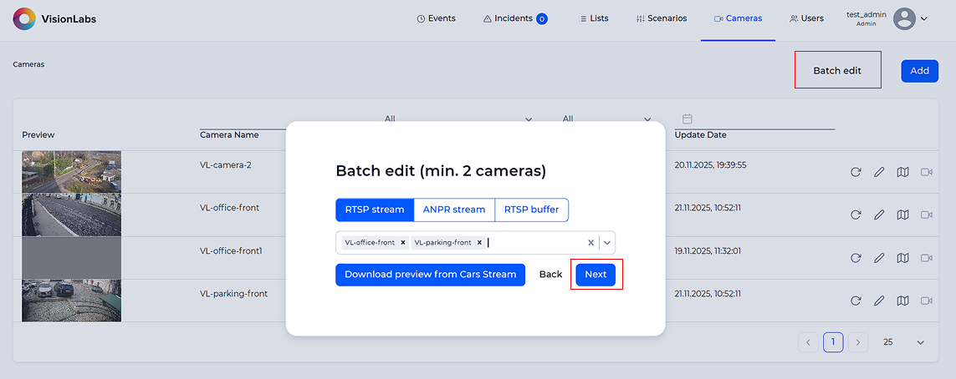This screenshot has width=956, height=379.
Task: Expand the camera selection dropdown arrow
Action: (x=607, y=242)
